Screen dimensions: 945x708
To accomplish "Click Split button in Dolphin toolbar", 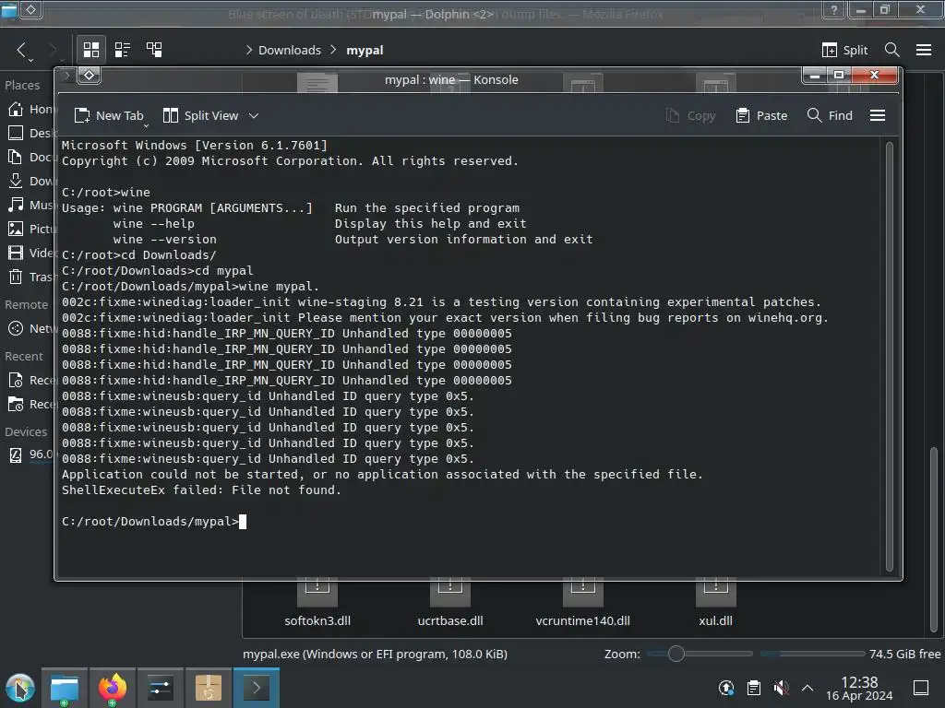I will point(844,50).
